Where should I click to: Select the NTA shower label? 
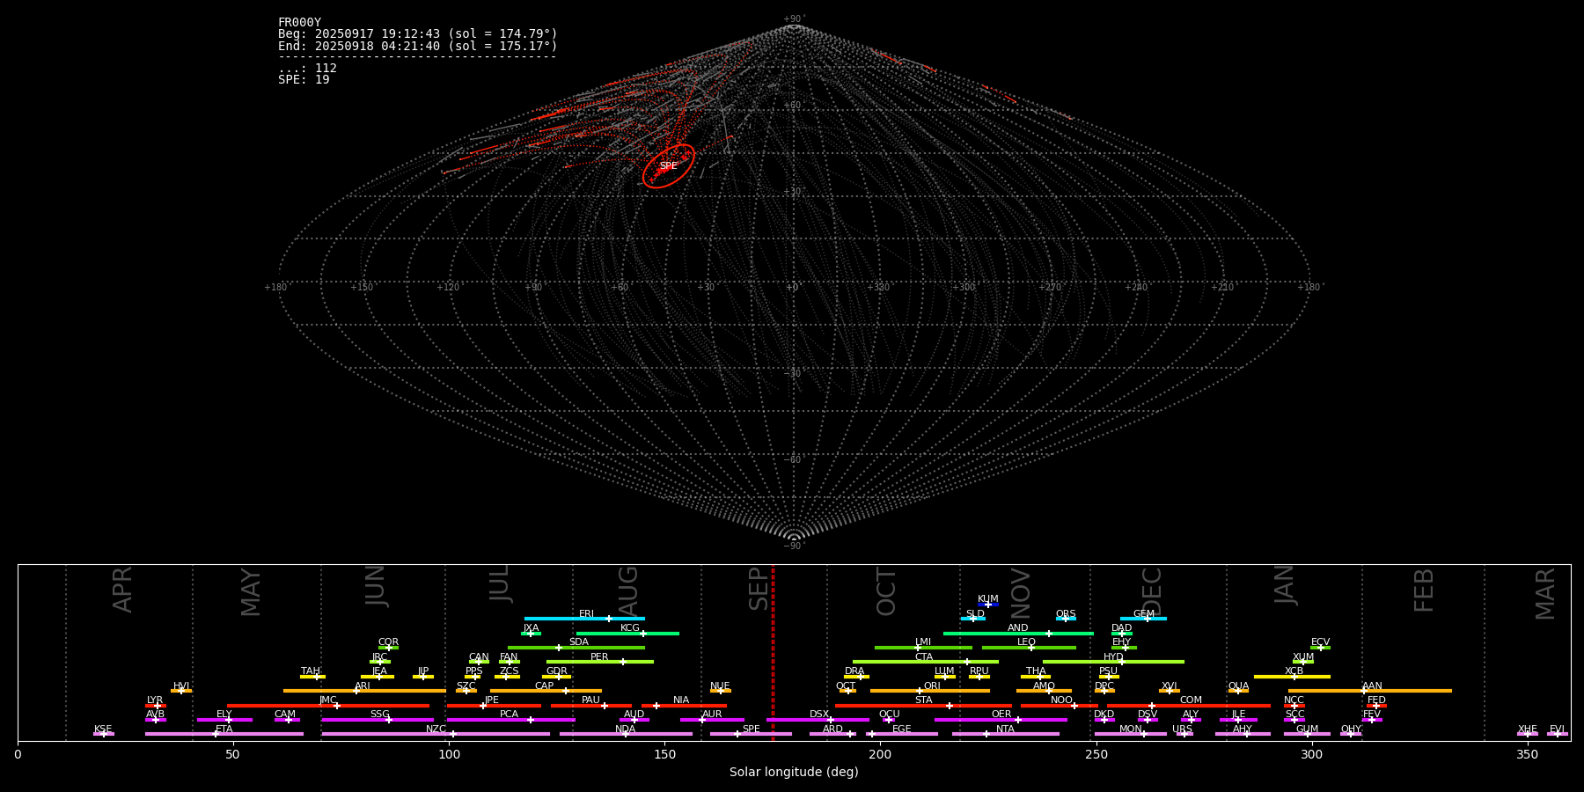click(x=1005, y=730)
